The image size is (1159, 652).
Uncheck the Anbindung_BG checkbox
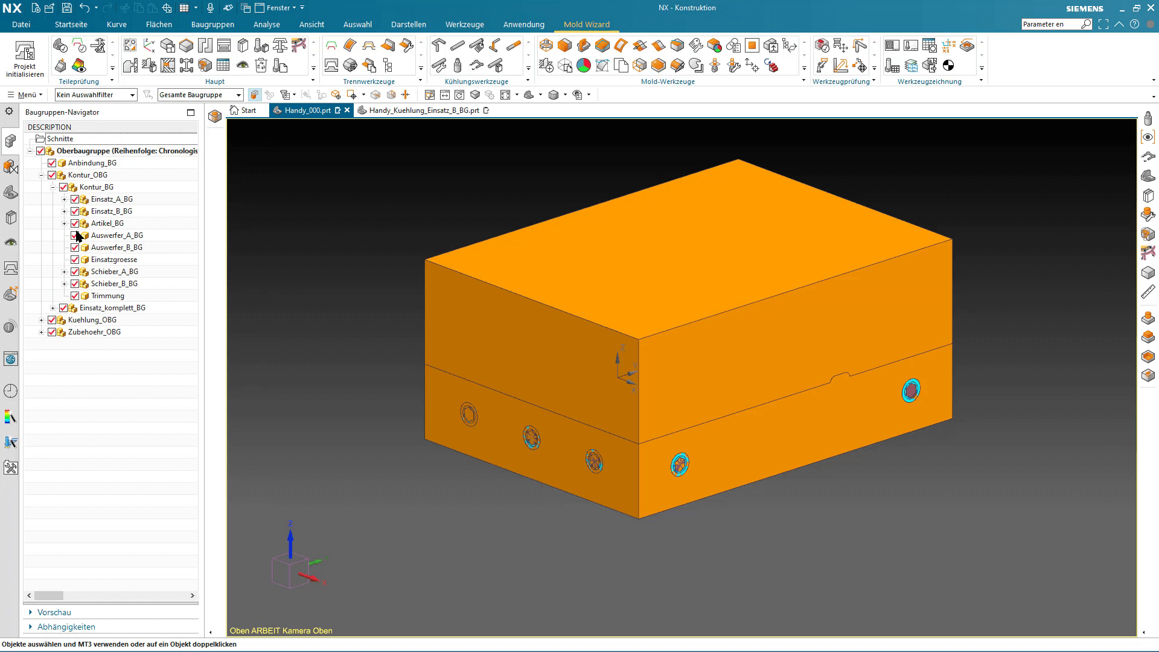52,163
